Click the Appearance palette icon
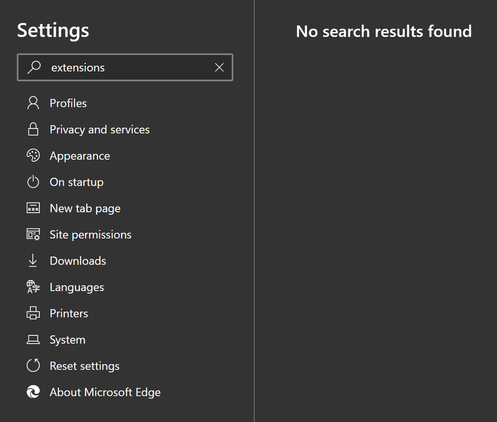Screen dimensions: 497x422 [x=33, y=155]
